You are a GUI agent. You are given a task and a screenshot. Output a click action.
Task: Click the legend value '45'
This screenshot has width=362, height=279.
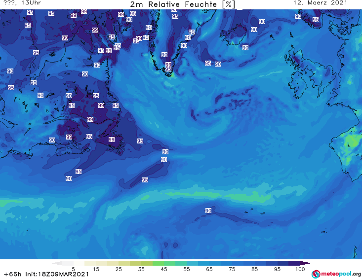tap(164, 269)
